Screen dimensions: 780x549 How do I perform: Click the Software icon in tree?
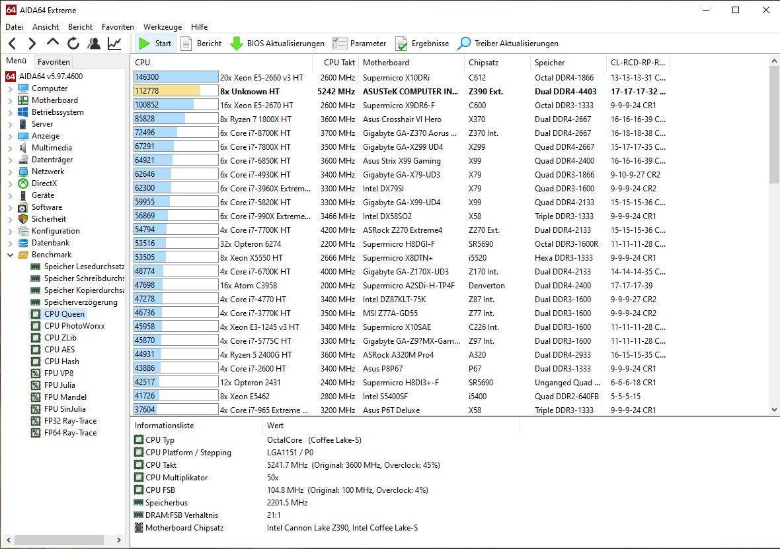23,207
